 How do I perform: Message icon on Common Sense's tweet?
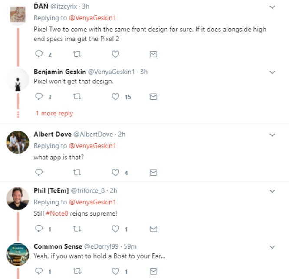point(153,271)
